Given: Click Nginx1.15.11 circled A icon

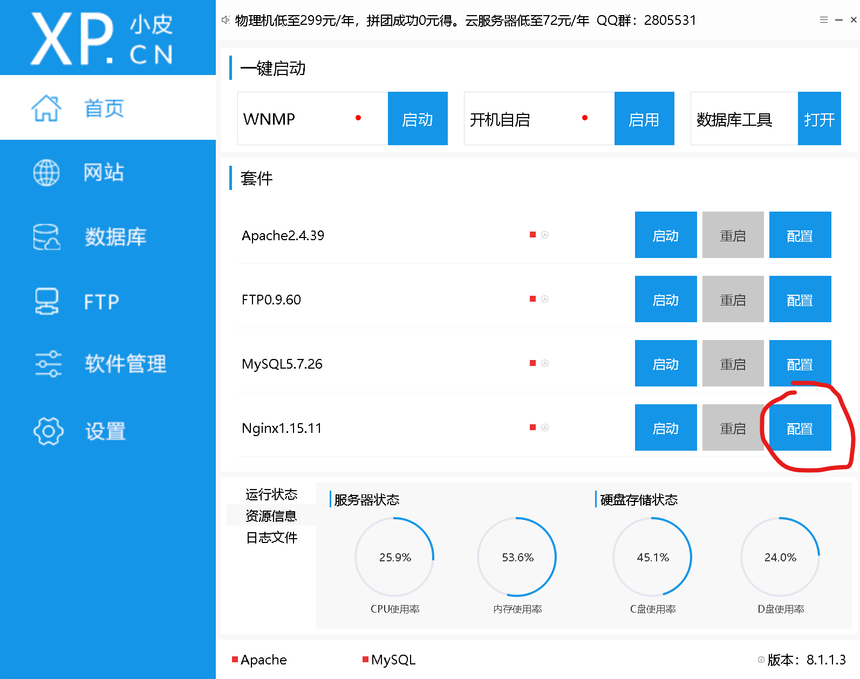Looking at the screenshot, I should tap(545, 427).
